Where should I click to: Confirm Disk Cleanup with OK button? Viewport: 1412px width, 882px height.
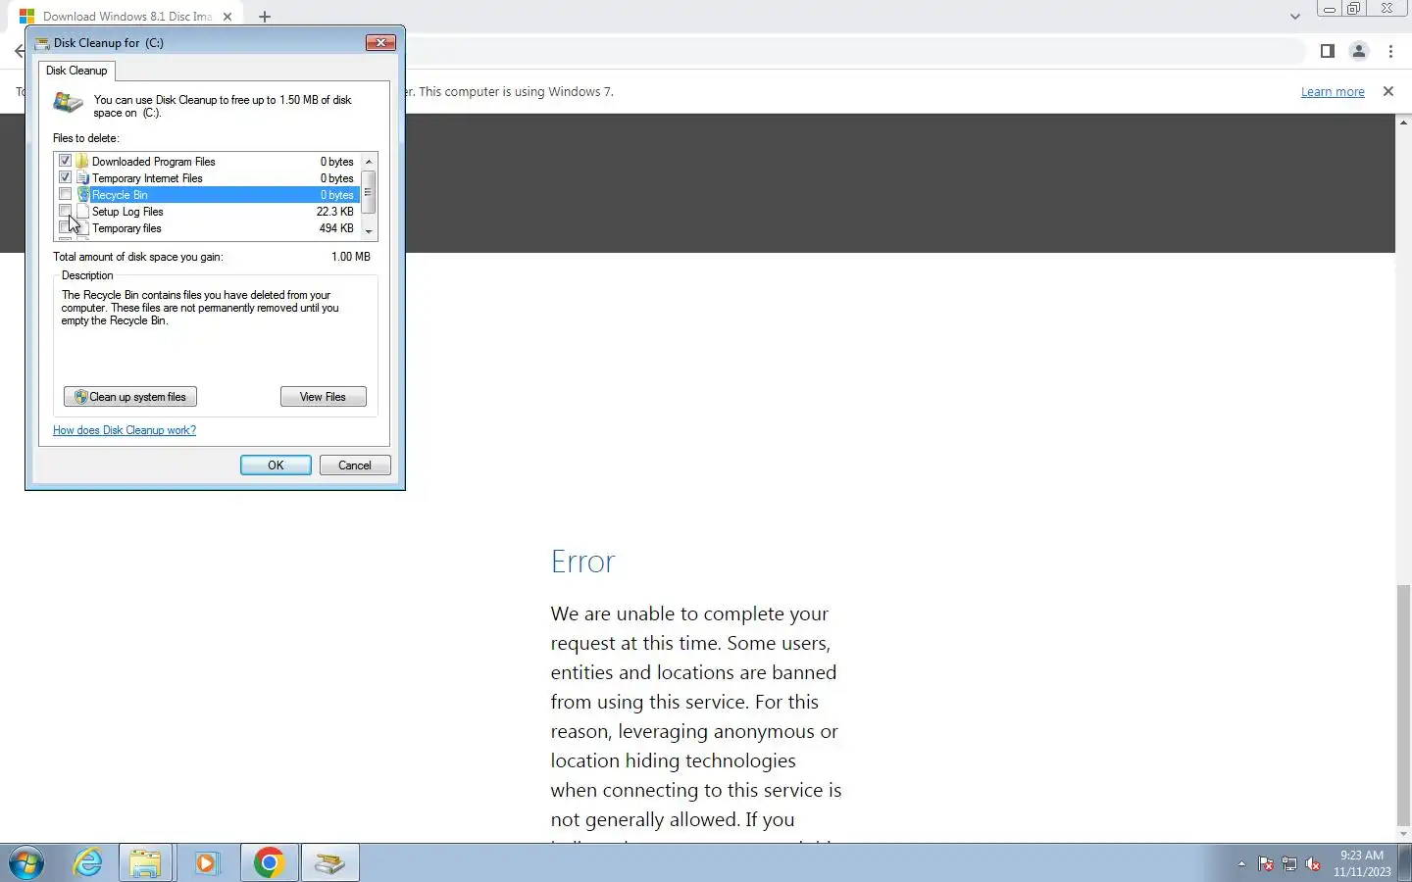click(x=276, y=465)
